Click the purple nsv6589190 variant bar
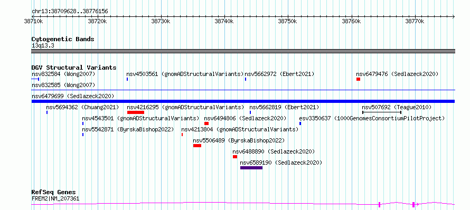Image resolution: width=470 pixels, height=210 pixels. pyautogui.click(x=251, y=168)
